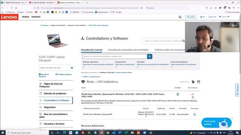The image size is (241, 135).
Task: Click the serial number info icon
Action: click(72, 68)
